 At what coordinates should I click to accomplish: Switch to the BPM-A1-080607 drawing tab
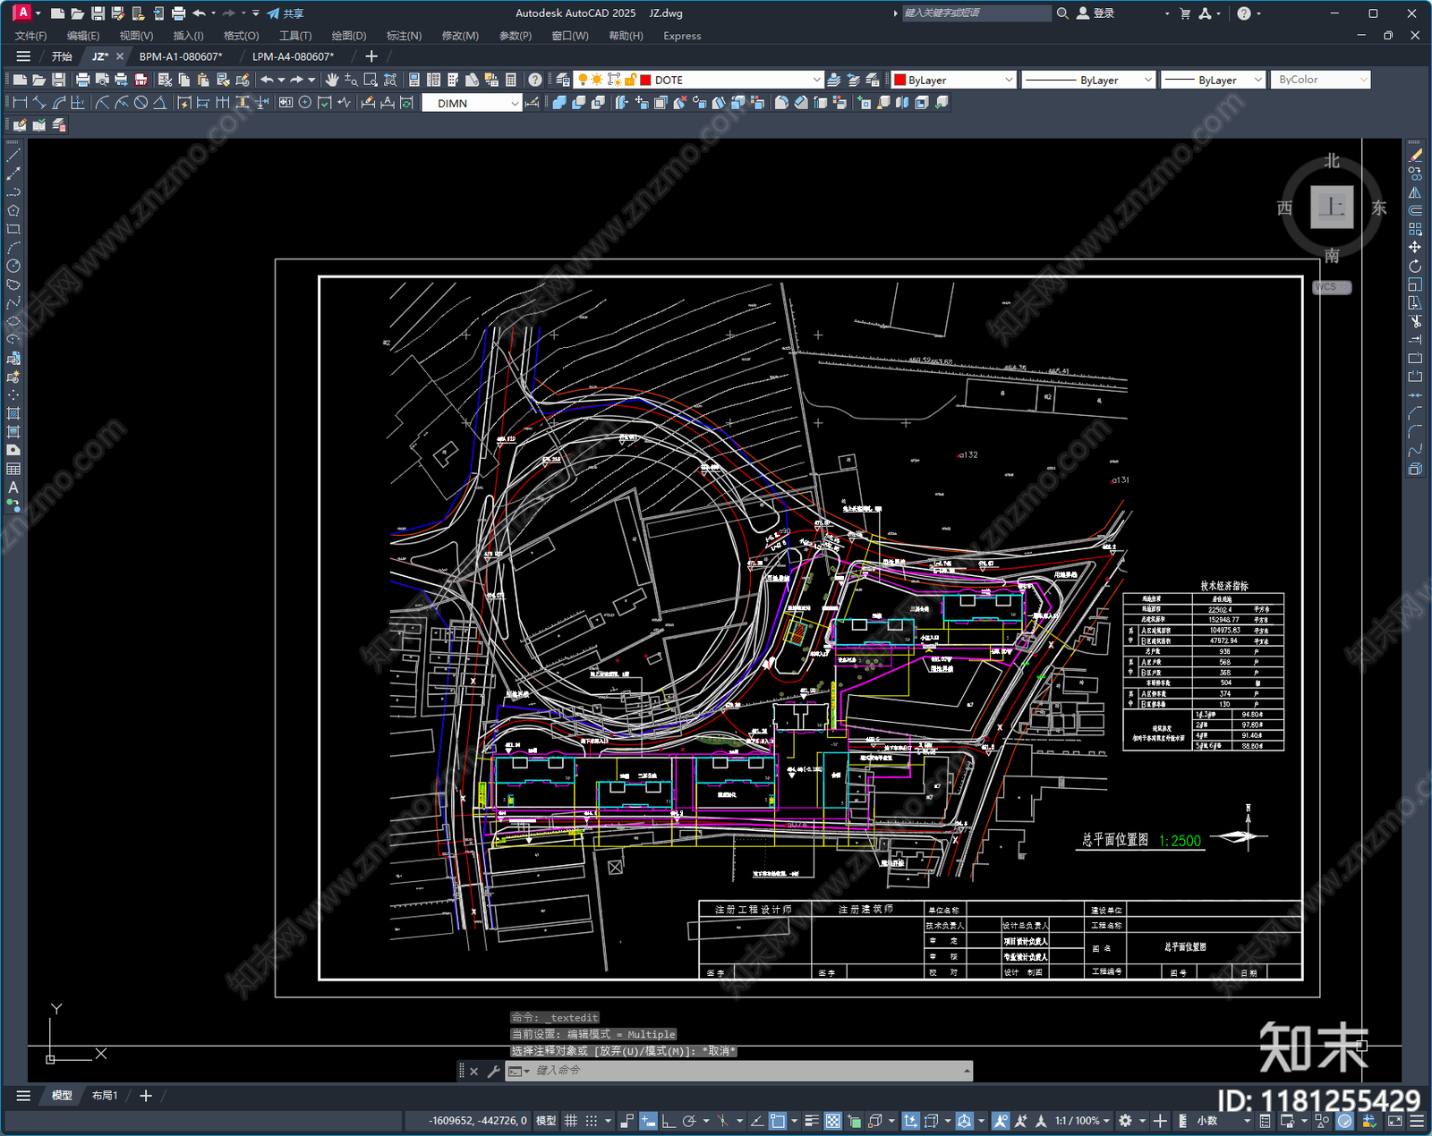point(181,56)
